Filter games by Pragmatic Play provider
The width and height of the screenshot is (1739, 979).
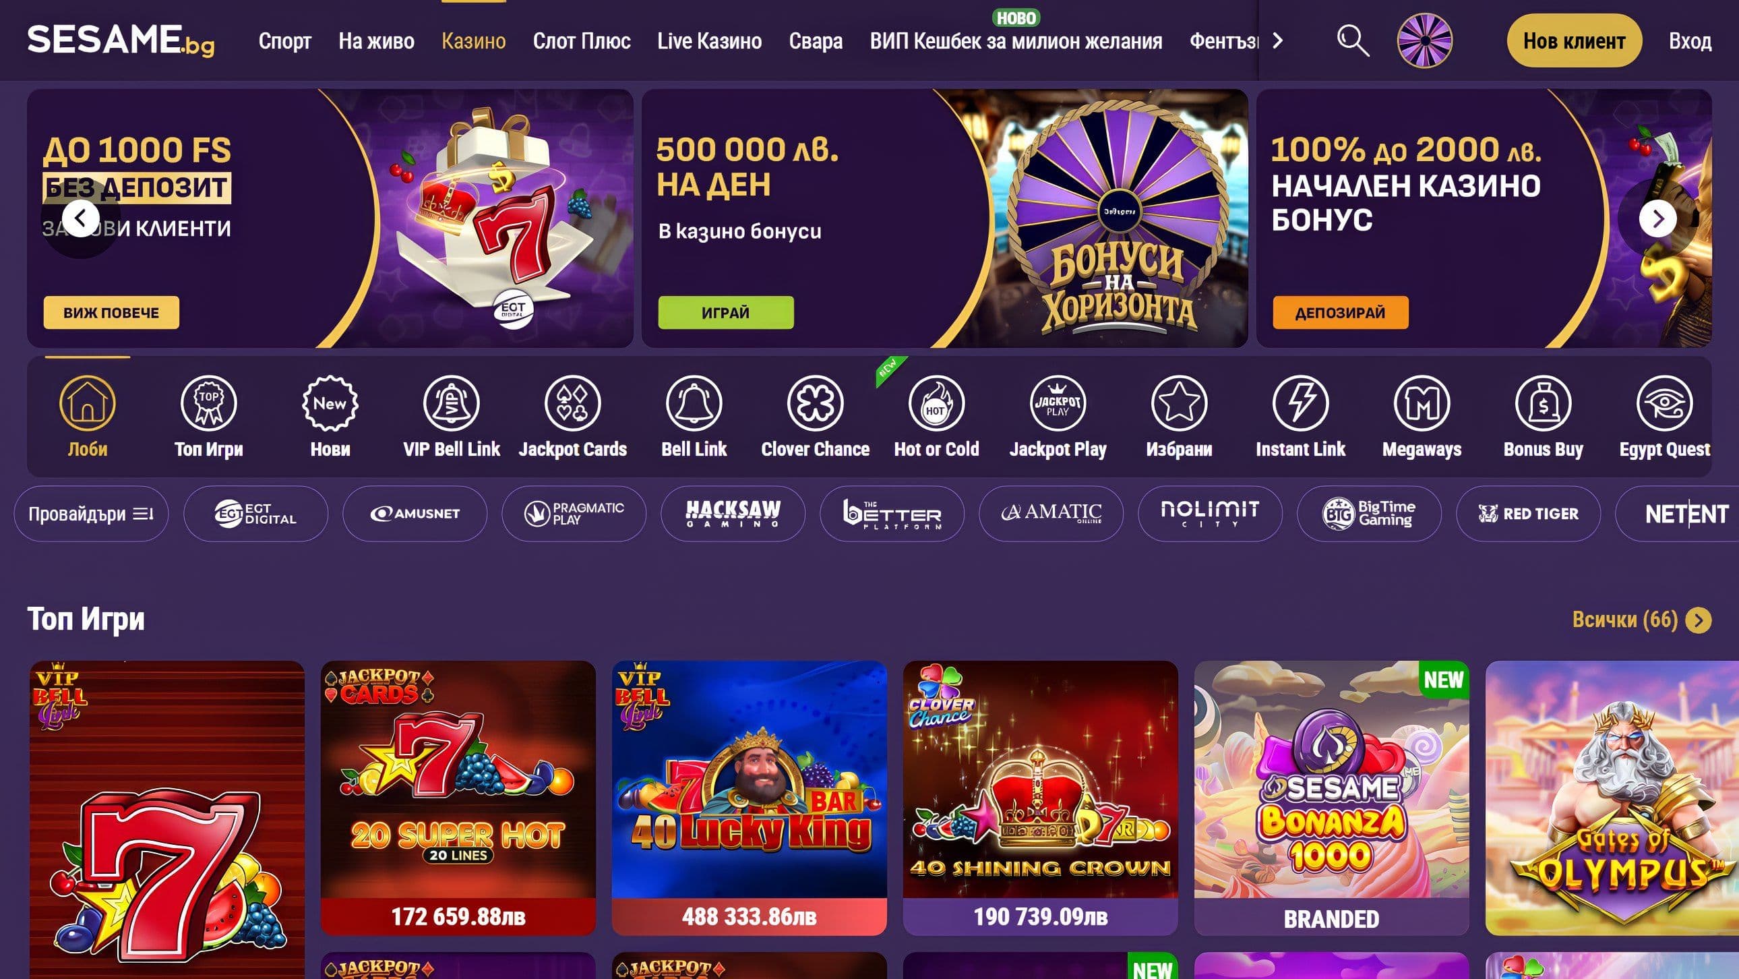click(x=574, y=514)
